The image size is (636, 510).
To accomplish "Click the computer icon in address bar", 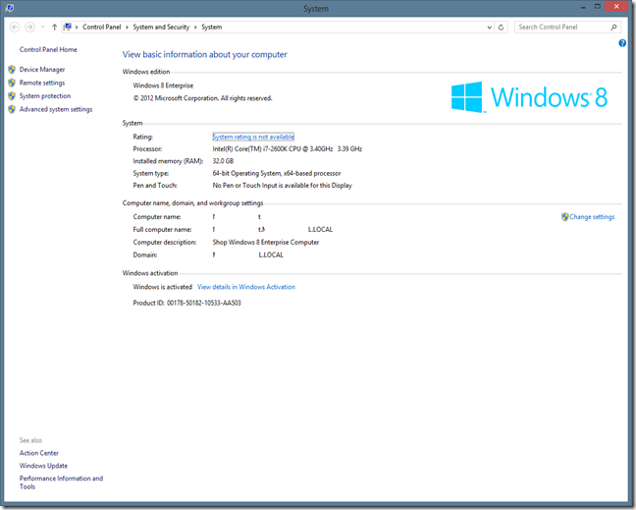I will point(68,27).
